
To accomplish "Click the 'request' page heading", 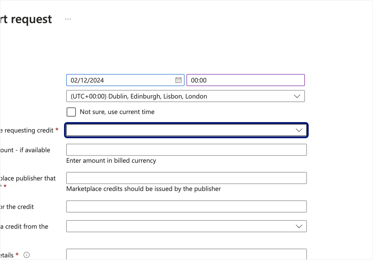I will pyautogui.click(x=26, y=19).
